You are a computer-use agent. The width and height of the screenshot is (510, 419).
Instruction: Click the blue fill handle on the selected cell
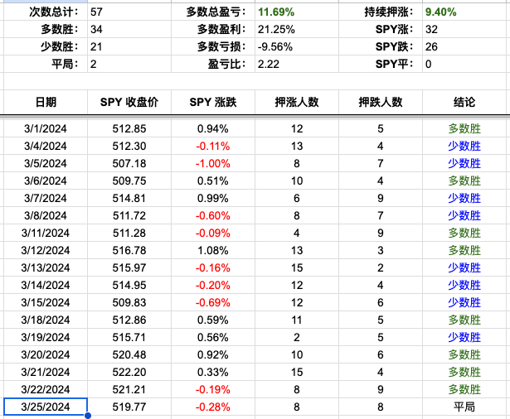click(x=88, y=416)
